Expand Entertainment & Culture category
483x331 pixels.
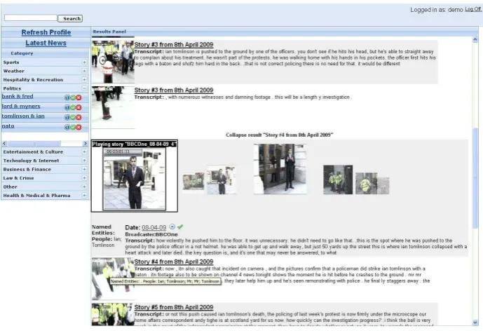click(84, 152)
